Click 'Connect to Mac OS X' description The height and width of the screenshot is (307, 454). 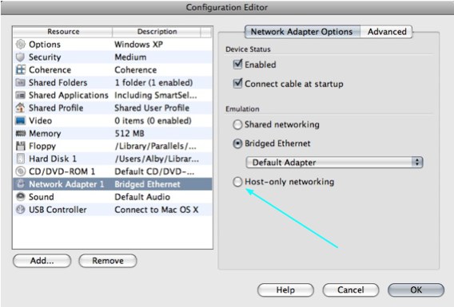tap(157, 210)
